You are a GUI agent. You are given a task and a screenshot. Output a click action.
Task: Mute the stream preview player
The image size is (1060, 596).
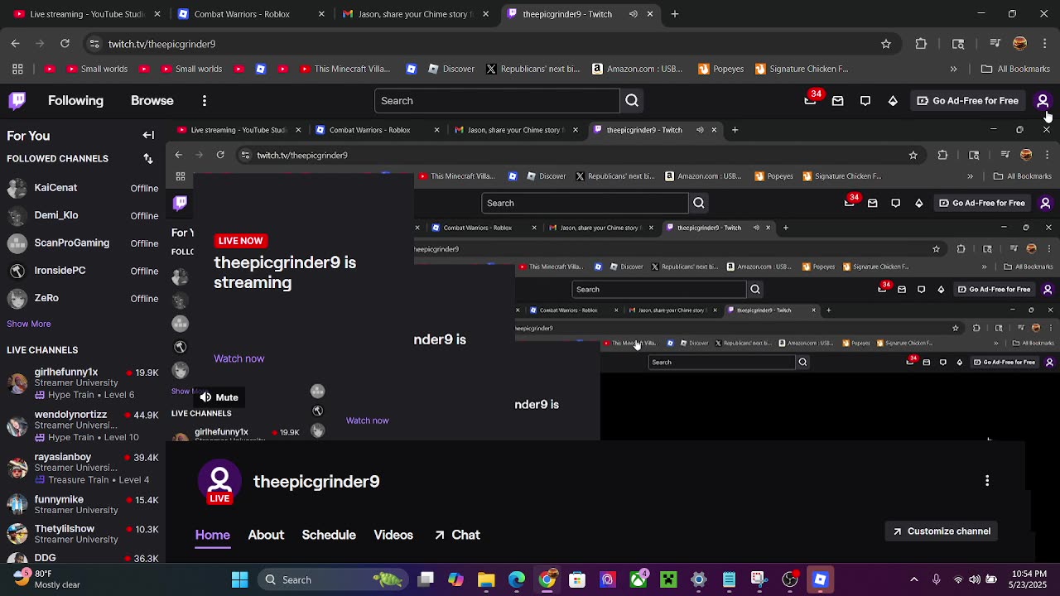[219, 397]
